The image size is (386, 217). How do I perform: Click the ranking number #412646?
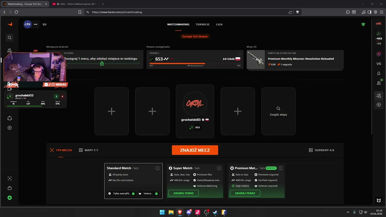click(x=229, y=59)
